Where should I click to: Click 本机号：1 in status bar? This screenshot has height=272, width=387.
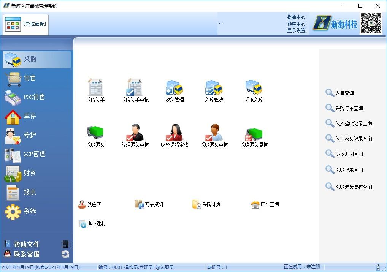tap(217, 267)
